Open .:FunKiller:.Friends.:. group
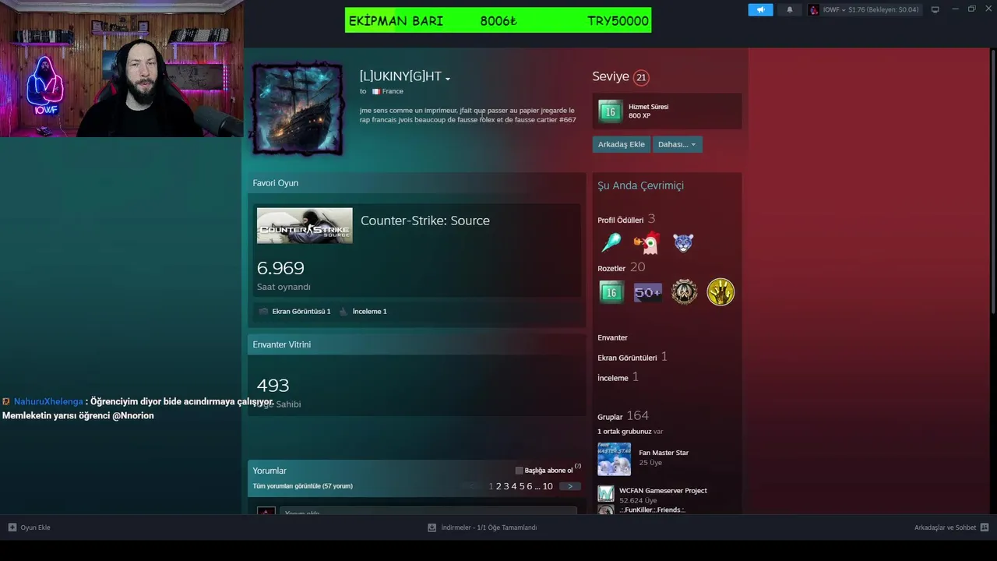Screen dimensions: 997x561 [652, 510]
